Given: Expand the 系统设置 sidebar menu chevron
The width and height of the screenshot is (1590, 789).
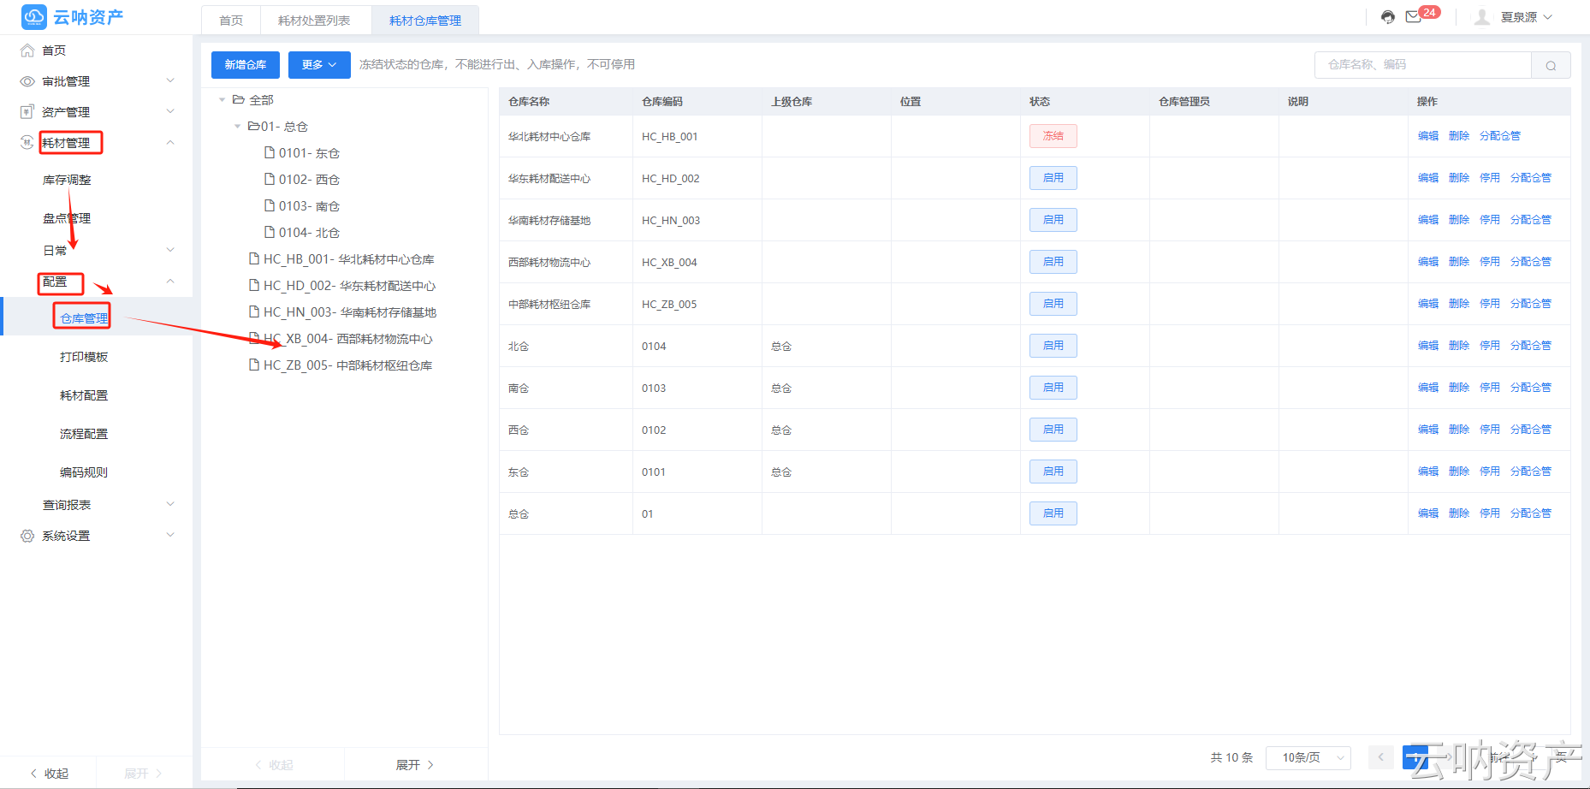Looking at the screenshot, I should (x=170, y=536).
